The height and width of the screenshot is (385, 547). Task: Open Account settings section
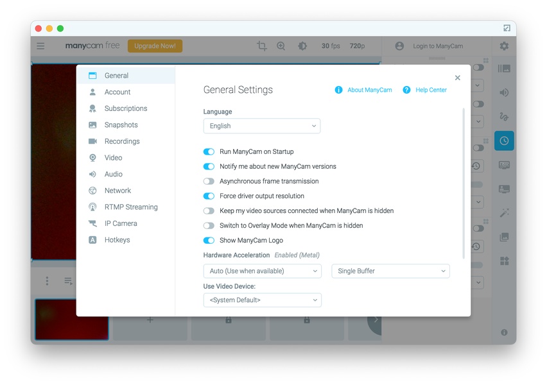tap(126, 92)
